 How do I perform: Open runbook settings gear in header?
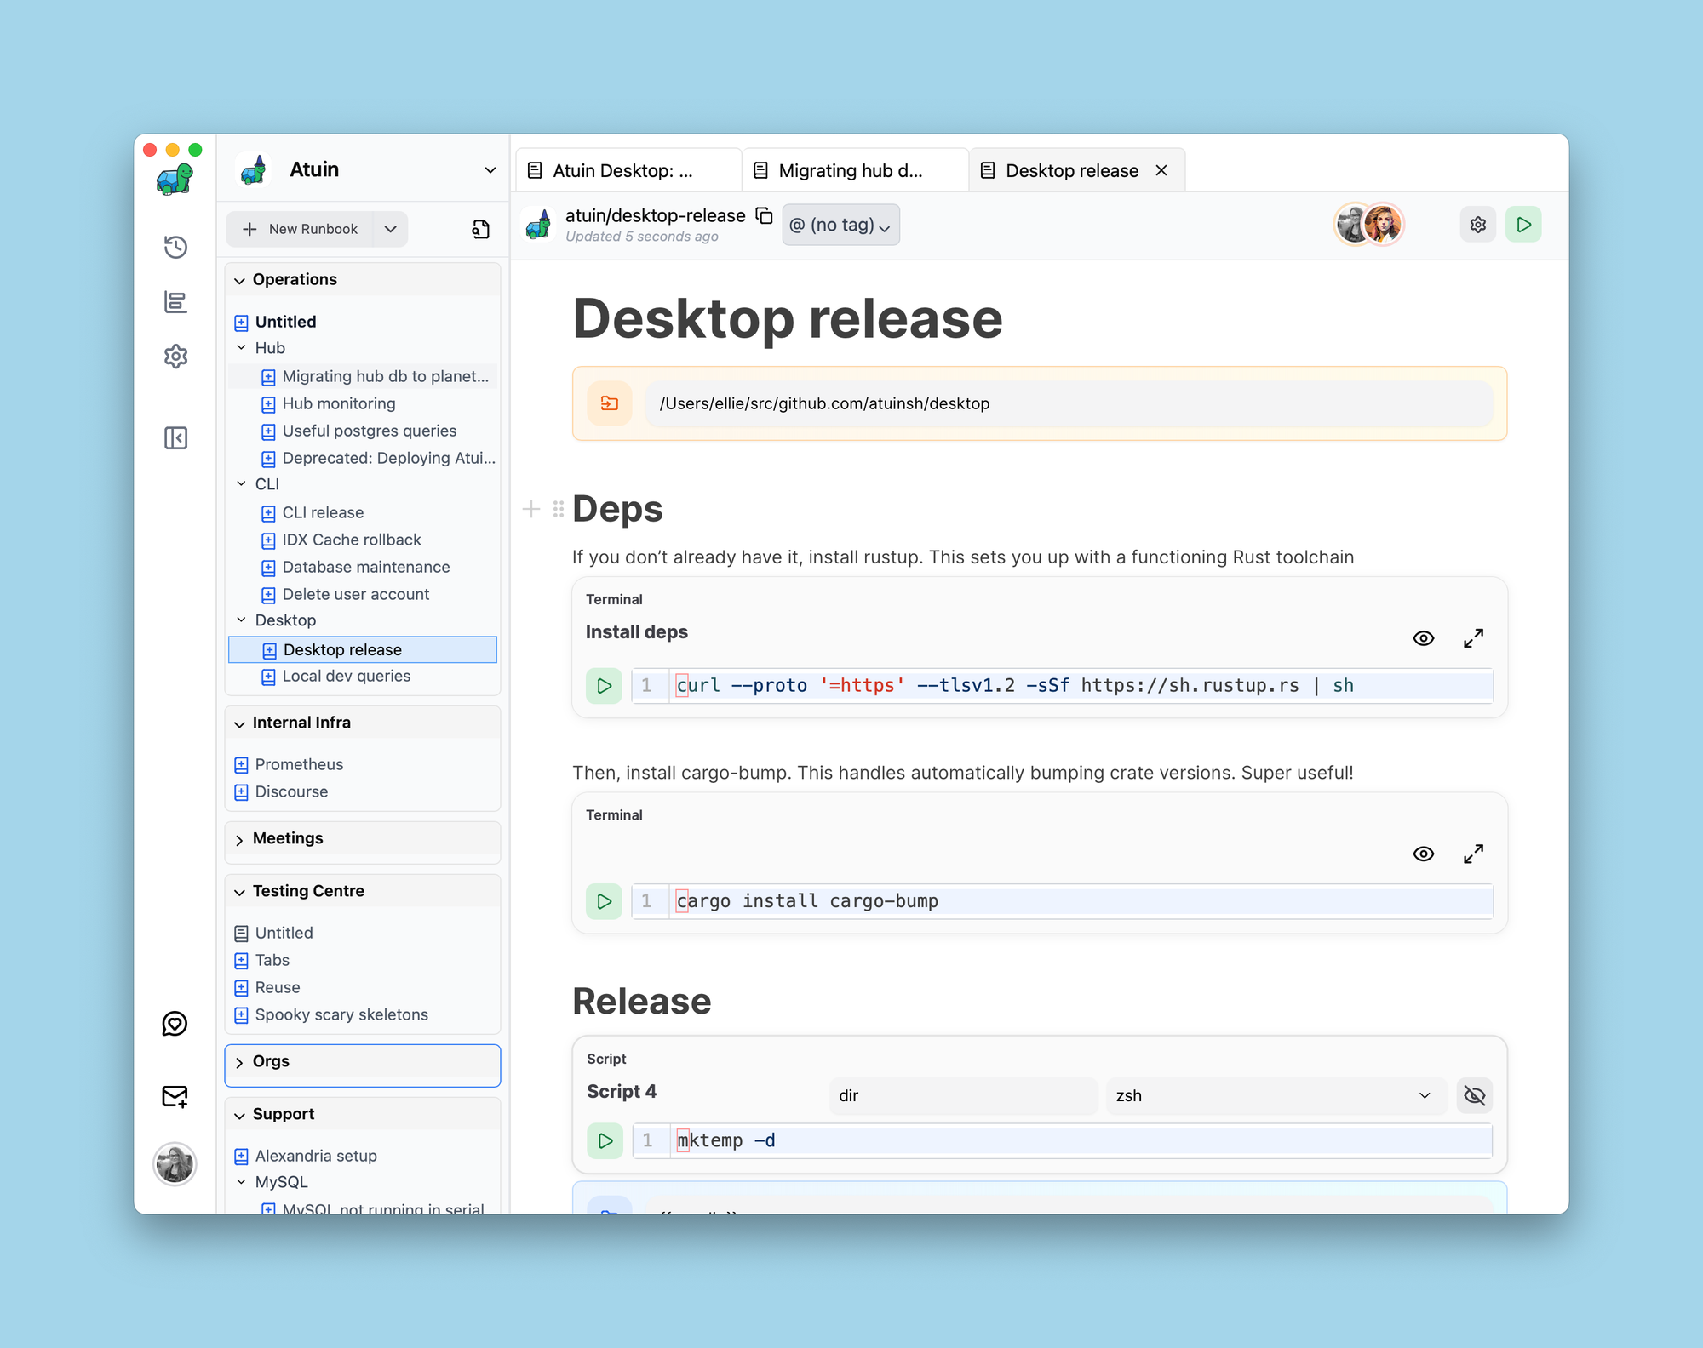click(1478, 225)
